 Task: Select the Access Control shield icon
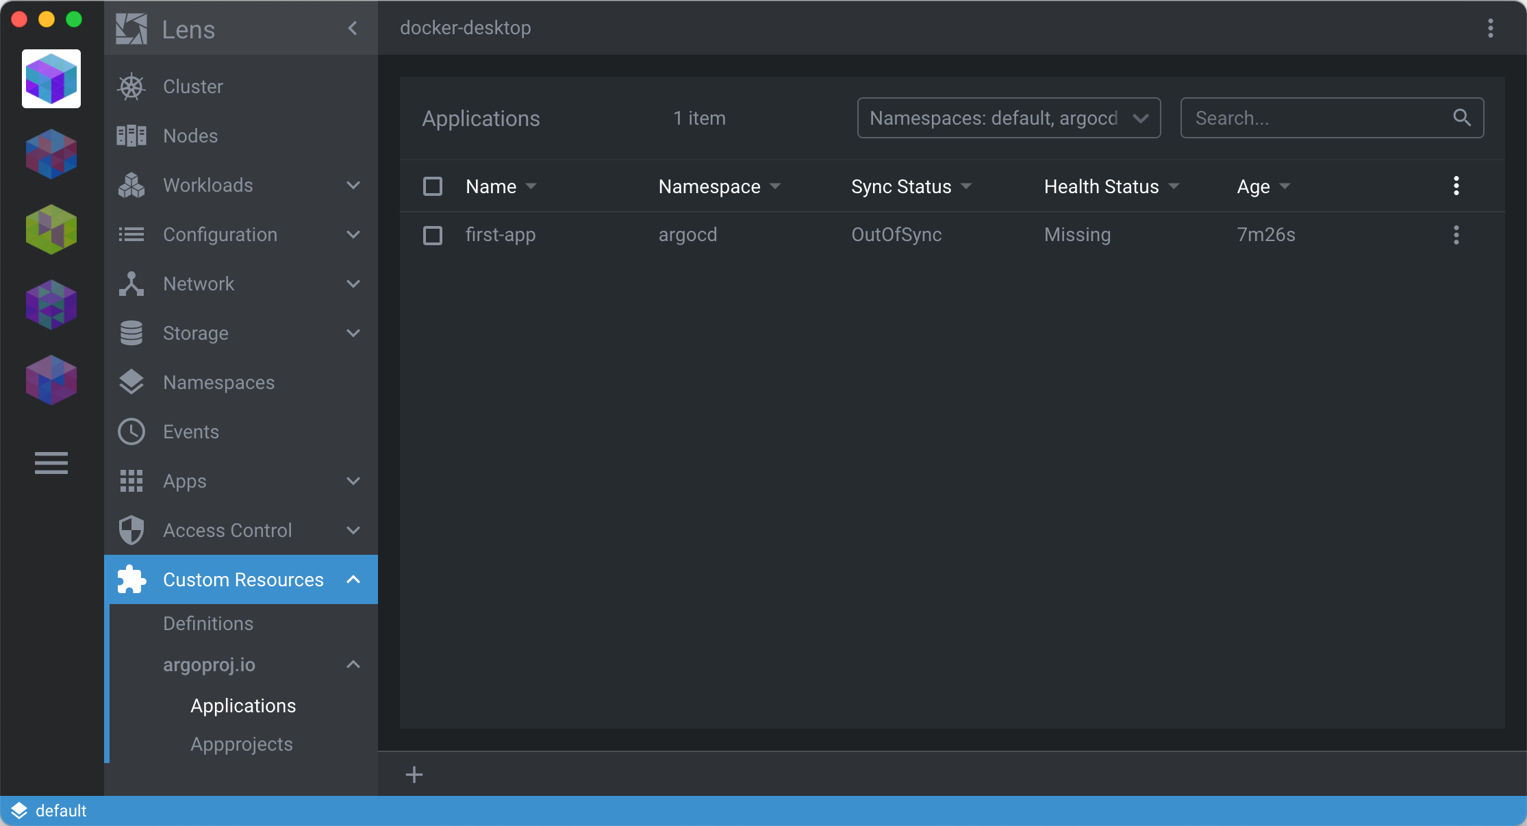(x=131, y=530)
